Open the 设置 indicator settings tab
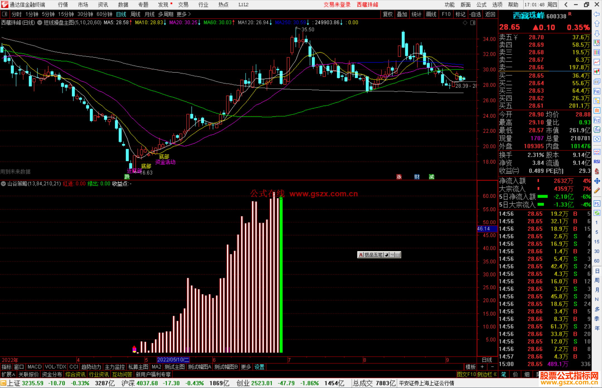The height and width of the screenshot is (388, 602). 259,367
